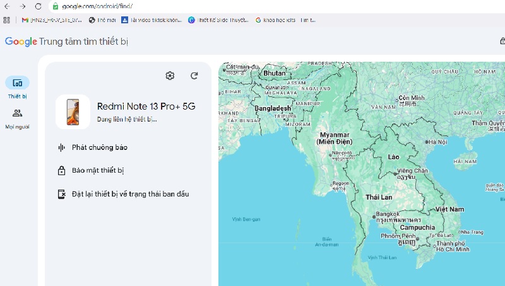
Task: Click the 'Phát chuông báo' option
Action: tap(100, 147)
